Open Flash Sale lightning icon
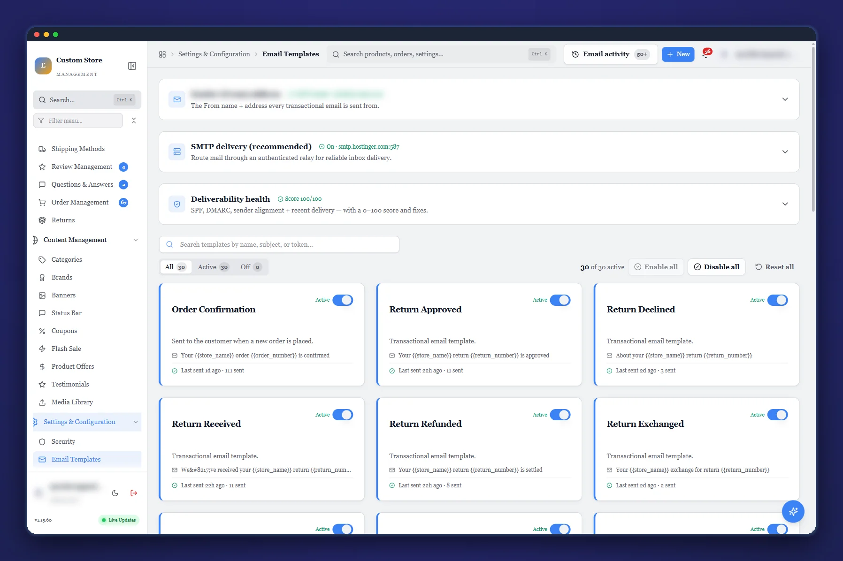The height and width of the screenshot is (561, 843). [42, 349]
